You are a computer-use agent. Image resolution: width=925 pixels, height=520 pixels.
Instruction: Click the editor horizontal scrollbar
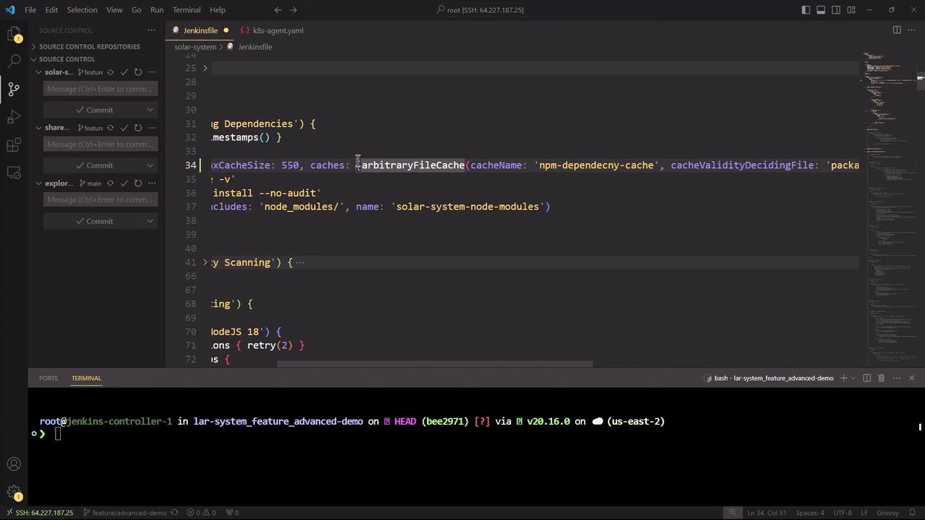click(434, 364)
